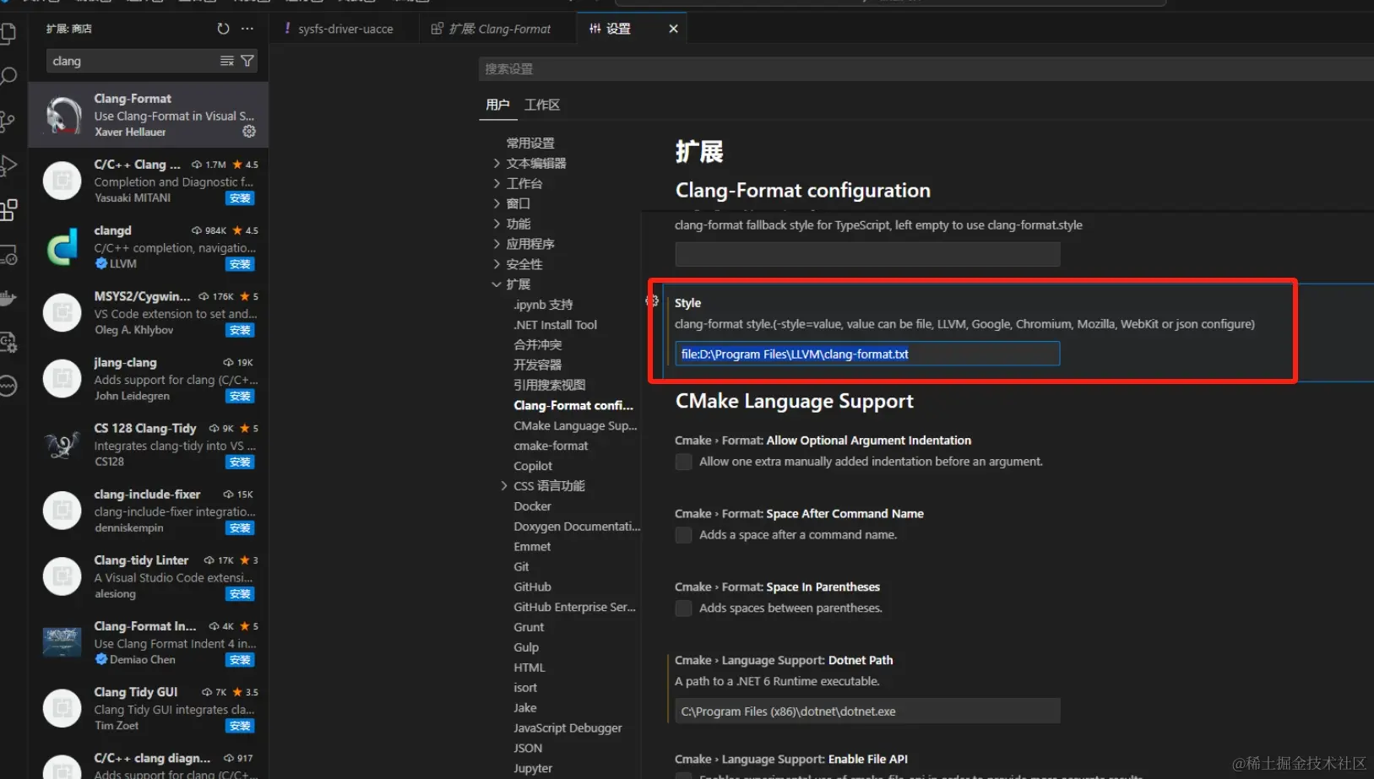Click the clang-format Style input field
This screenshot has height=779, width=1374.
click(x=867, y=354)
